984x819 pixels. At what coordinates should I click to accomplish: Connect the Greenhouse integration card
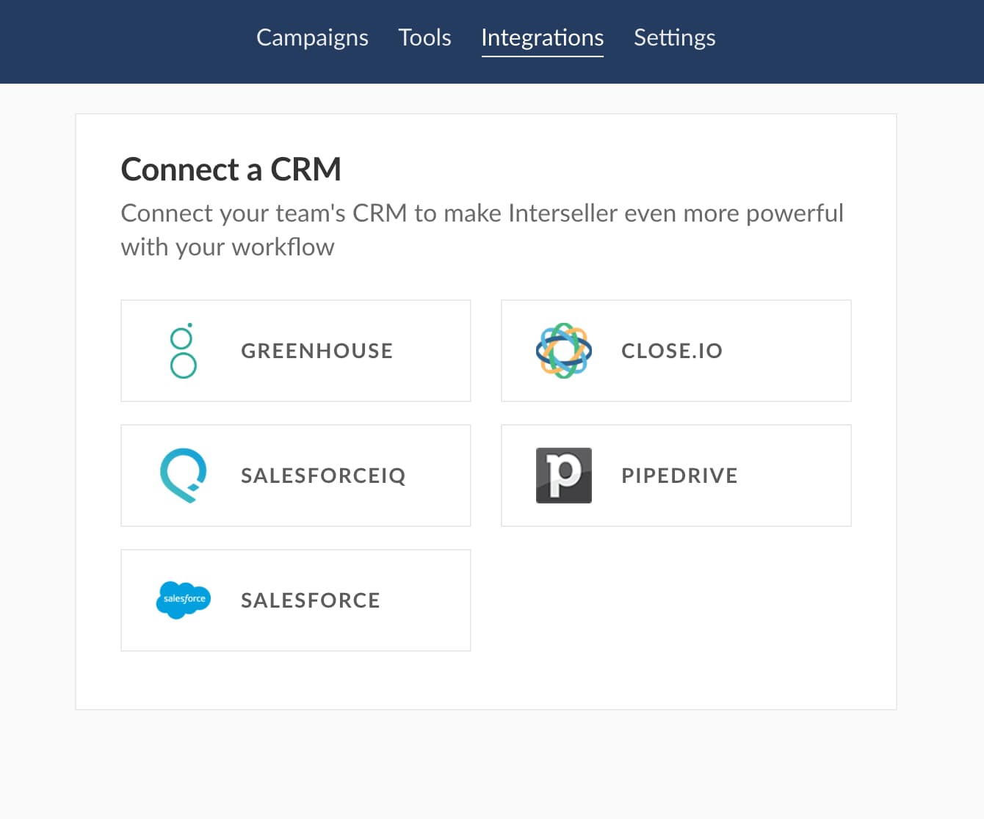pos(296,351)
